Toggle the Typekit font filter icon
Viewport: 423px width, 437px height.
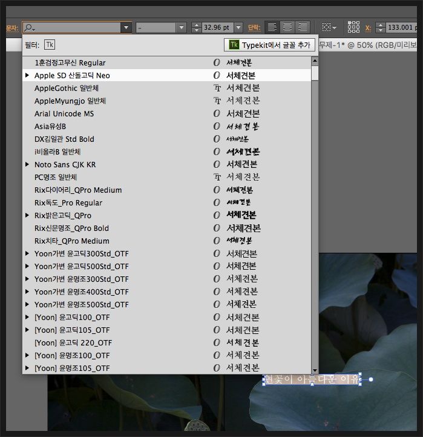tap(50, 45)
